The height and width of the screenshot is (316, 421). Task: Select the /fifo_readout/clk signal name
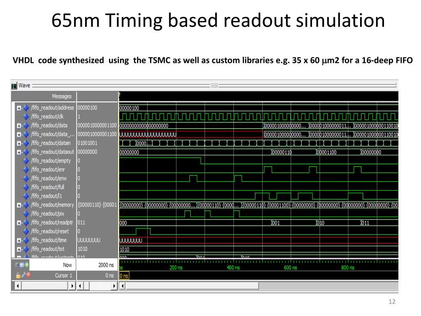[x=47, y=116]
